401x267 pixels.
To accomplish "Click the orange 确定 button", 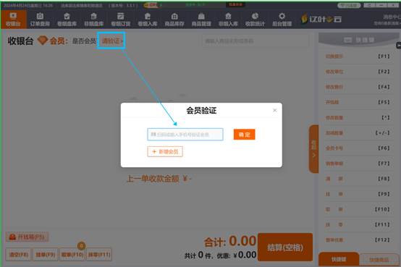I will (x=244, y=135).
